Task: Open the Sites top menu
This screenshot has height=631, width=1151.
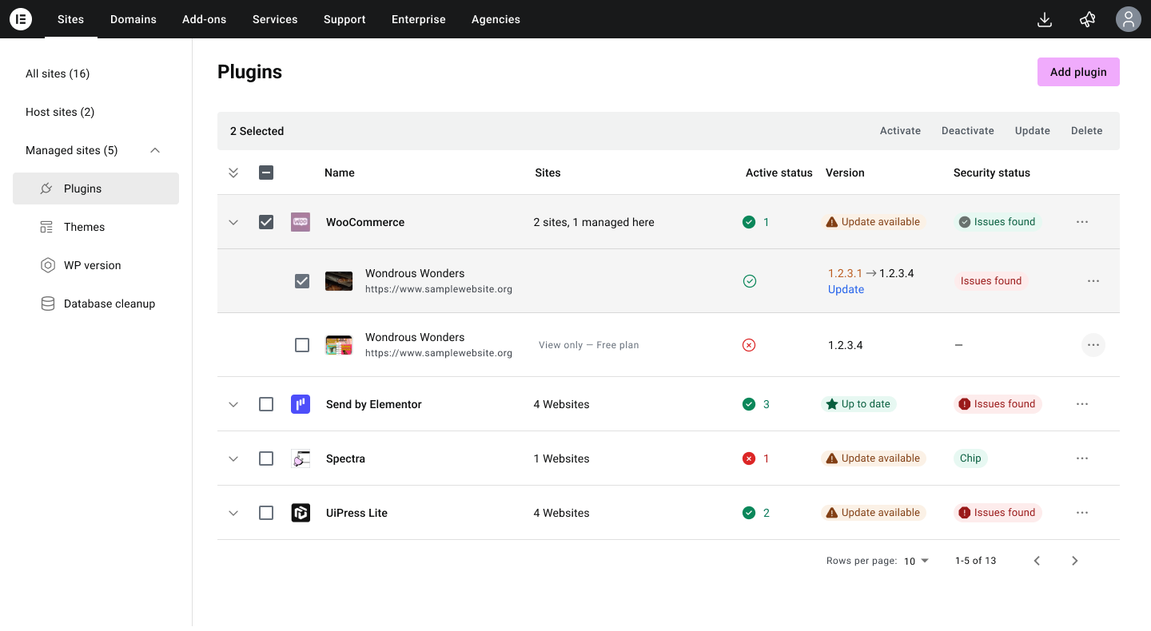Action: click(70, 19)
